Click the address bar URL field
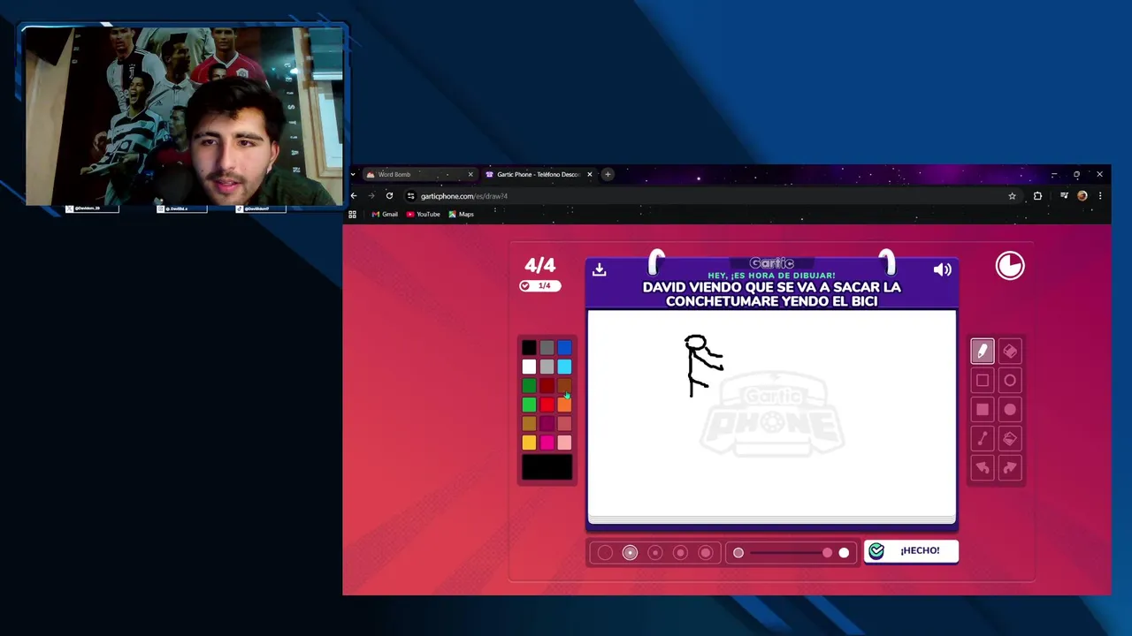This screenshot has width=1132, height=636. 707,196
